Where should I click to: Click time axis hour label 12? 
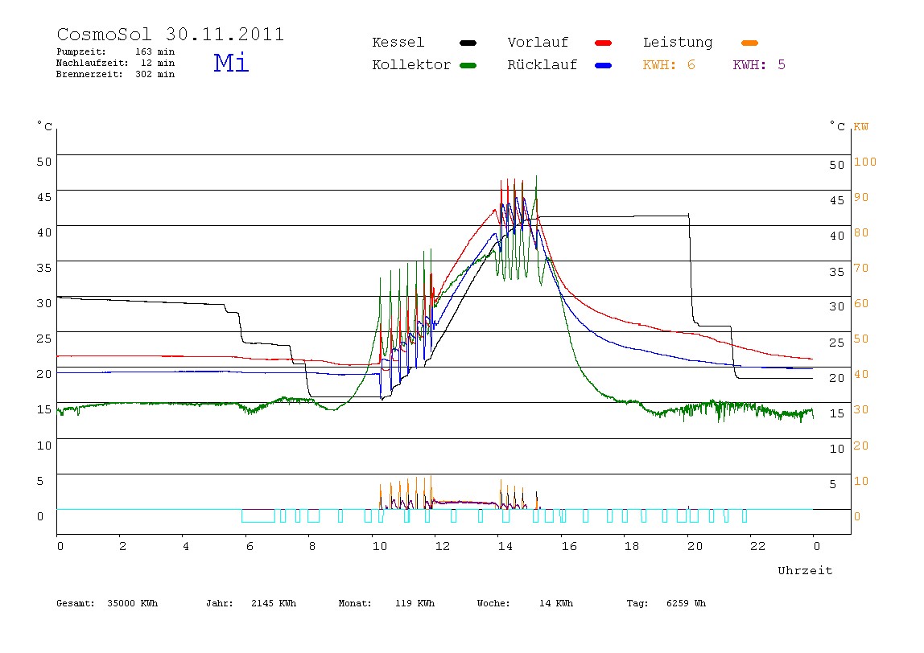tap(443, 546)
